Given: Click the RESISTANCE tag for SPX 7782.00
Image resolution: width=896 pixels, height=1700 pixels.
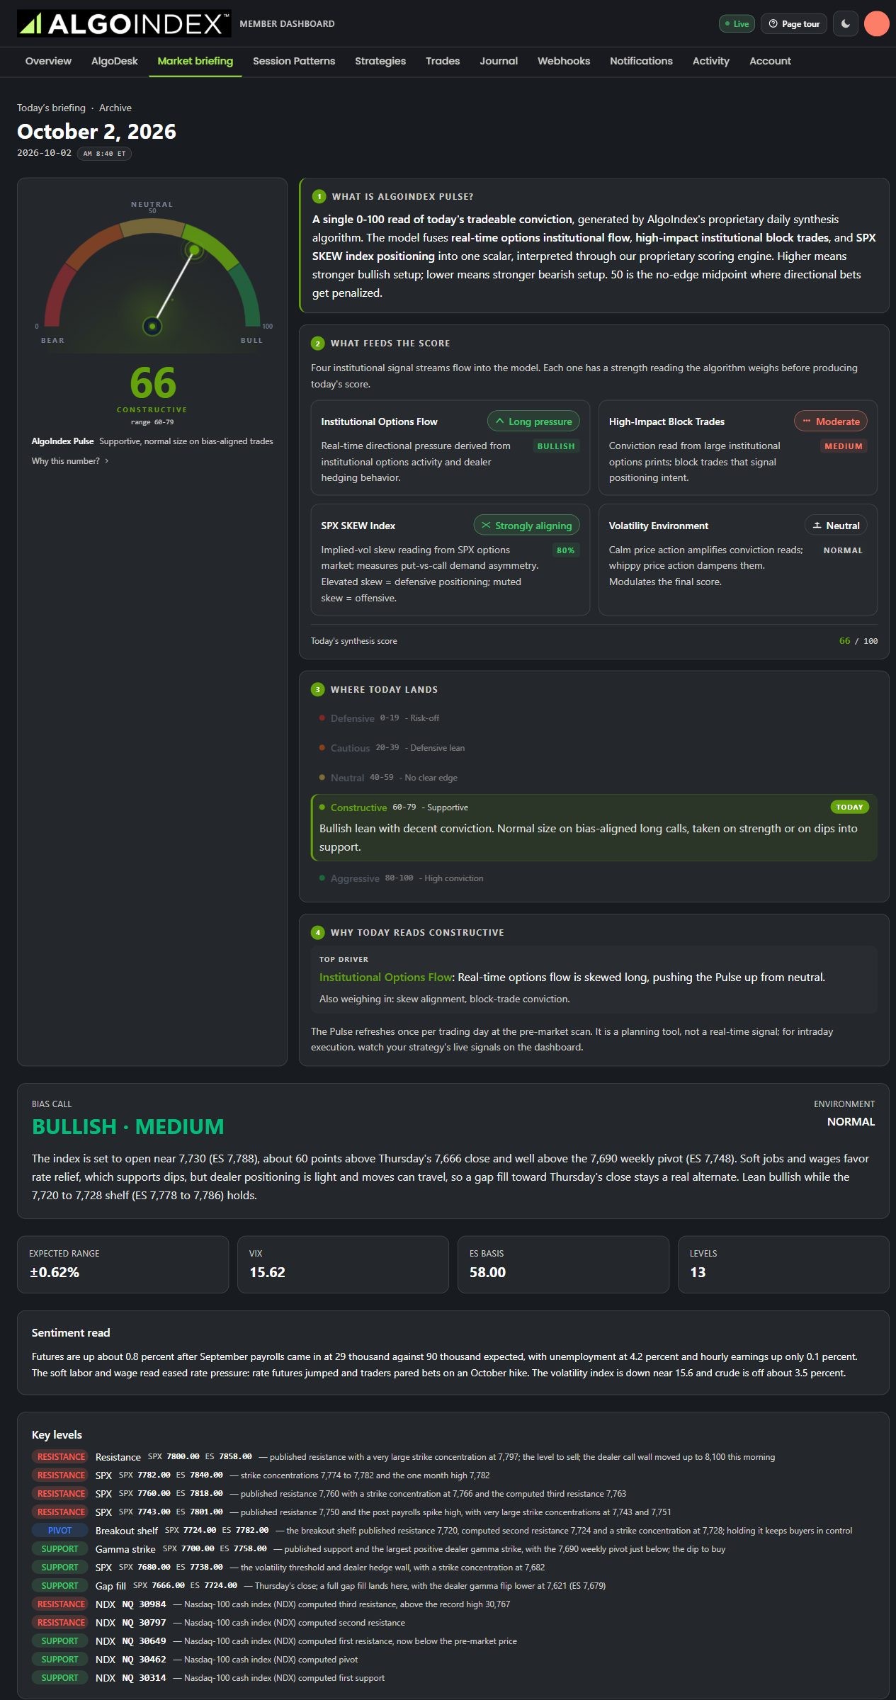Looking at the screenshot, I should point(60,1475).
